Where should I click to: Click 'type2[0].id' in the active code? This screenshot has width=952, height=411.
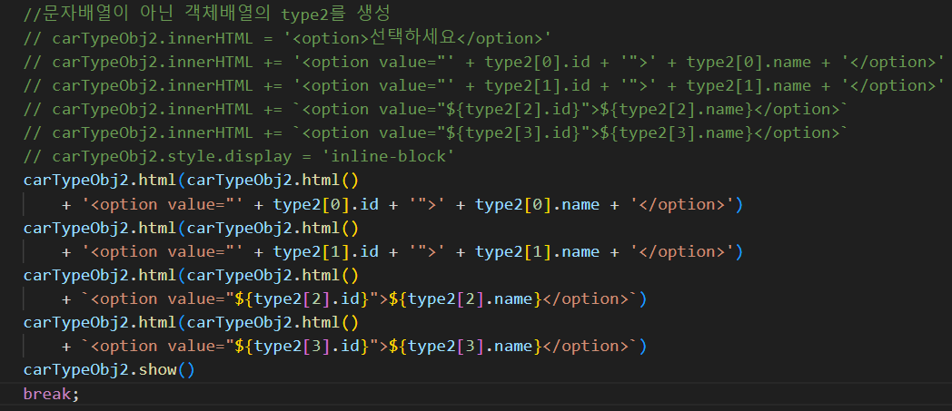[325, 204]
